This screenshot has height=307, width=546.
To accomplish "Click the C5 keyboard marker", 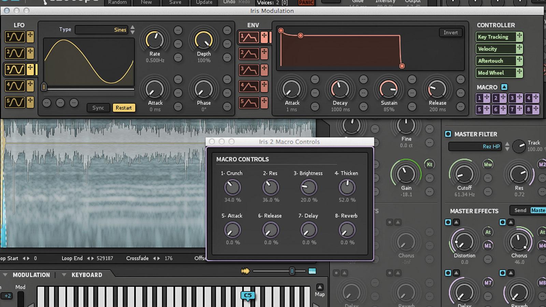I will click(x=248, y=295).
